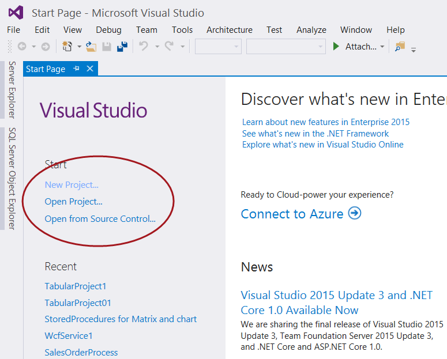Click See what's new in .NET Framework
The height and width of the screenshot is (359, 447).
(x=315, y=134)
